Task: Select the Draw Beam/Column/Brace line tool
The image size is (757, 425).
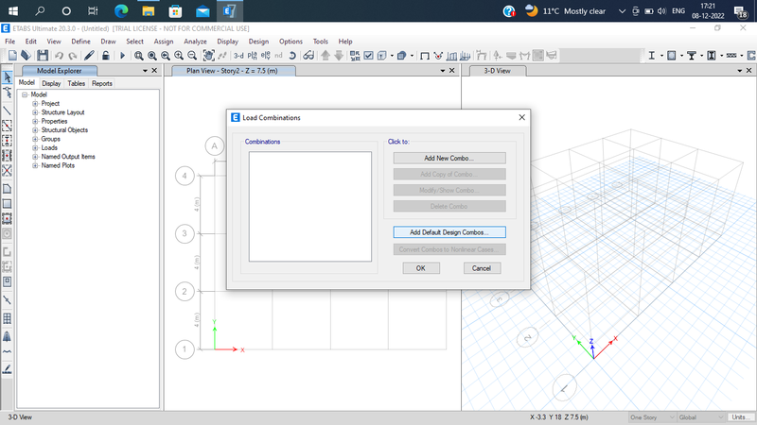Action: [8, 110]
